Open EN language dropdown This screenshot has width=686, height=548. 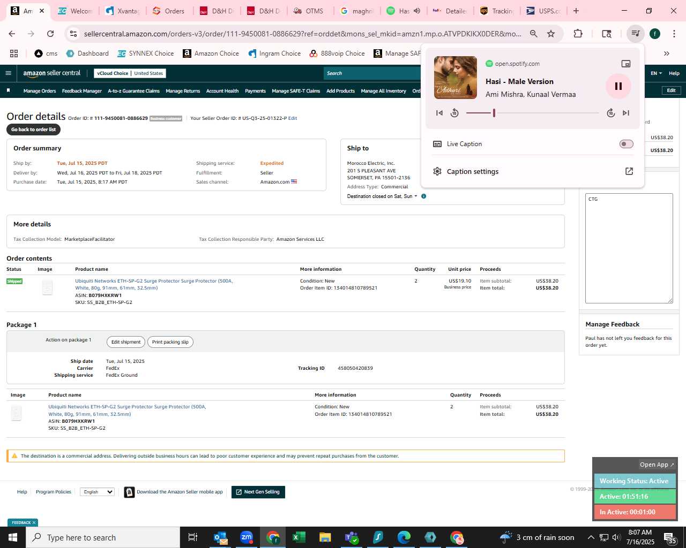[x=656, y=73]
